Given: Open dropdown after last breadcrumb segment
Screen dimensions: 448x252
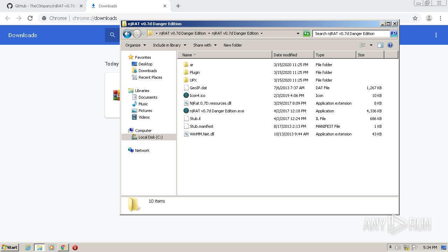Looking at the screenshot, I should [x=261, y=34].
